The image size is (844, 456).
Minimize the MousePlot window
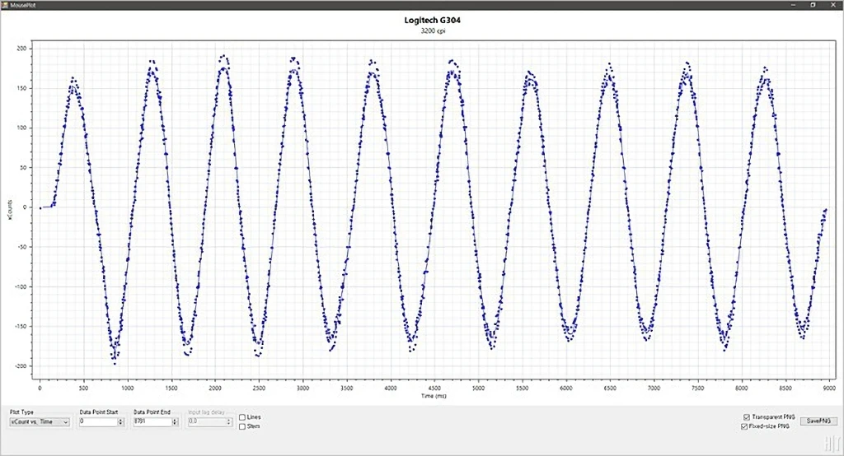tap(794, 5)
